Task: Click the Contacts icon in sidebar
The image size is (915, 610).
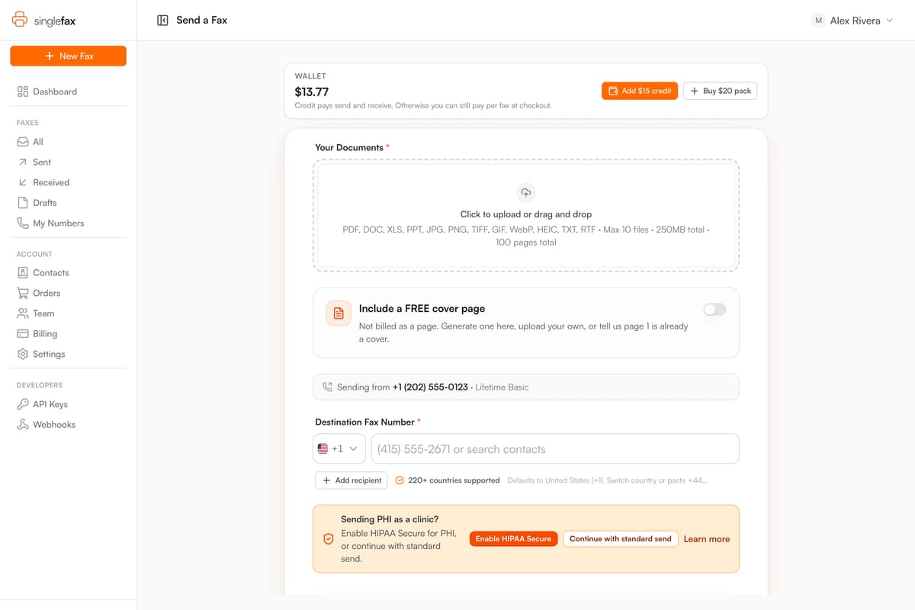Action: pyautogui.click(x=23, y=273)
